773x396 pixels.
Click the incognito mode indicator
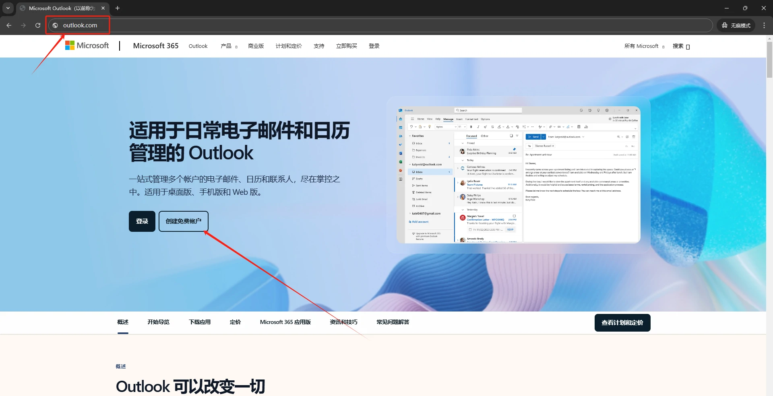point(736,25)
